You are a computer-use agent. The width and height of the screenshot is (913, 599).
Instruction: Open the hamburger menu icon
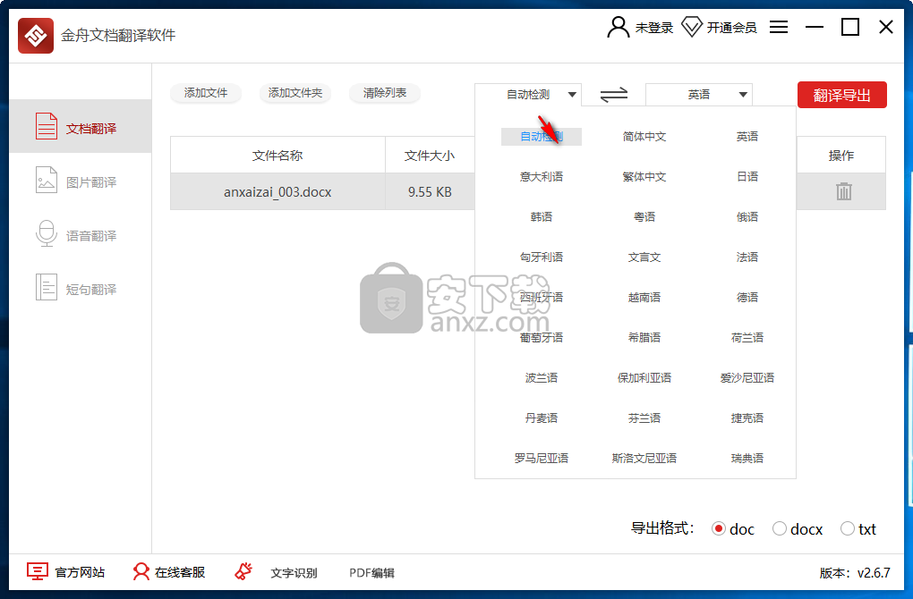click(x=779, y=27)
